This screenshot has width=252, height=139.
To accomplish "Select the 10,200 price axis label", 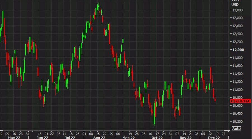I will coord(237,121).
